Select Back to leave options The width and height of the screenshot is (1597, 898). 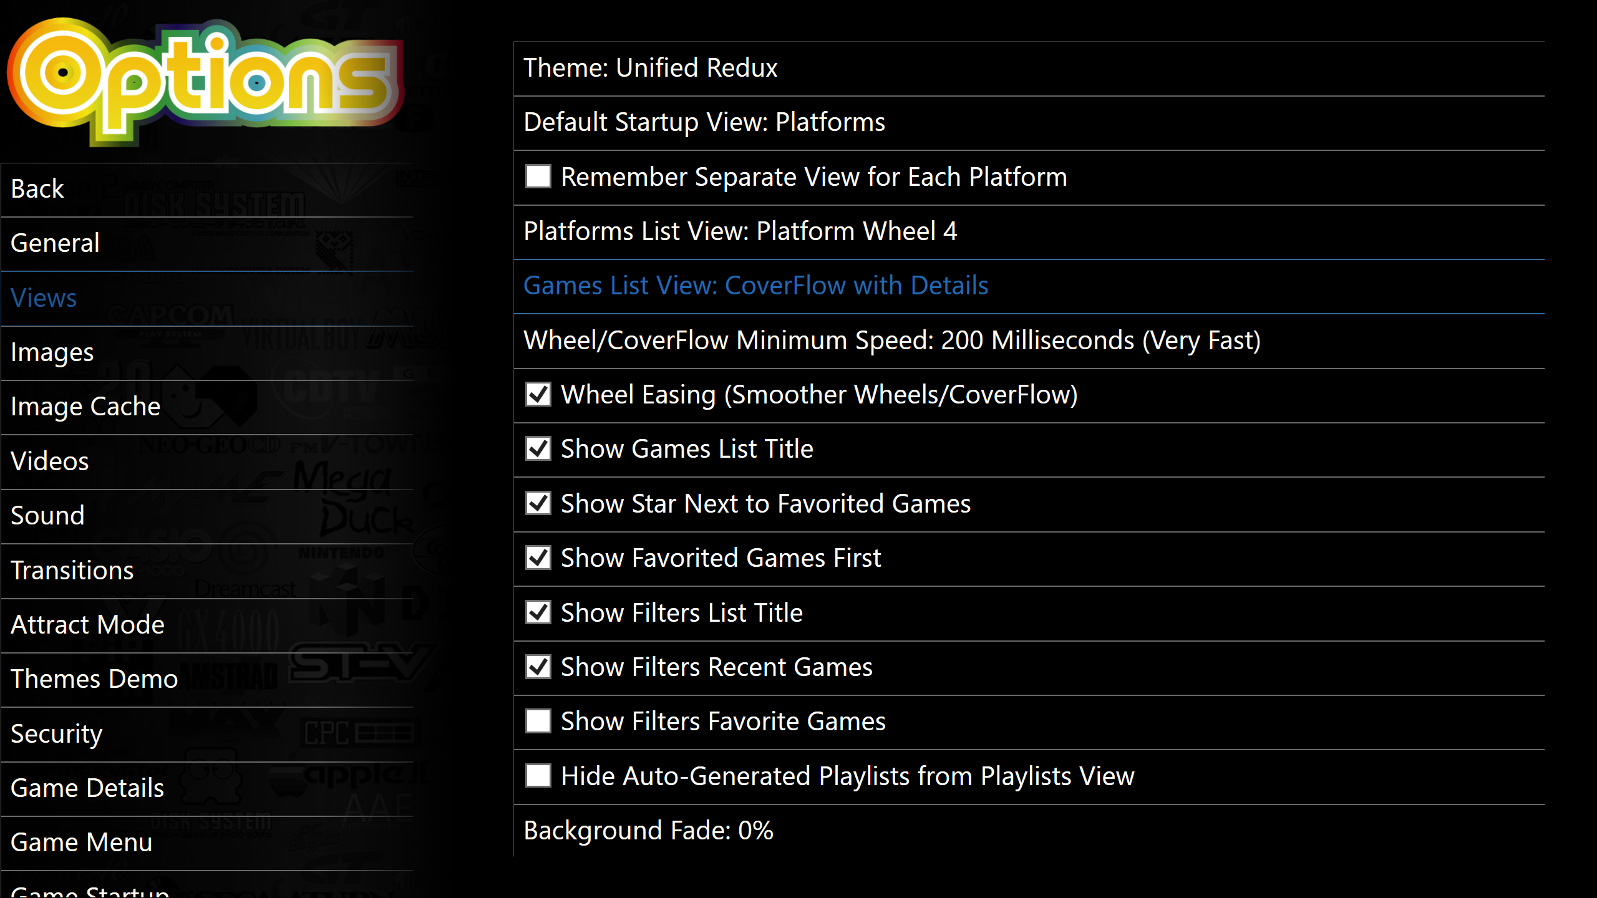207,190
